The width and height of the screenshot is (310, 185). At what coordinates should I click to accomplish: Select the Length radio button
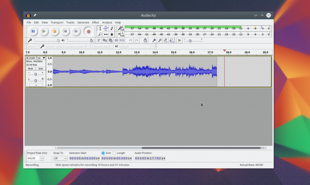(114, 153)
